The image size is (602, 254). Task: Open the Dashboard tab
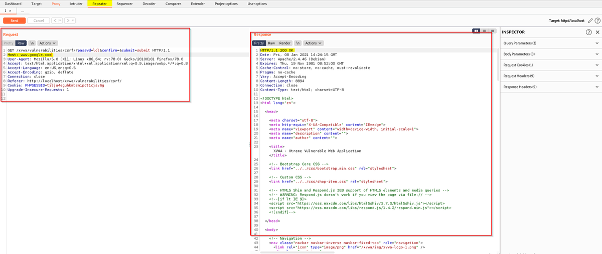click(x=13, y=3)
